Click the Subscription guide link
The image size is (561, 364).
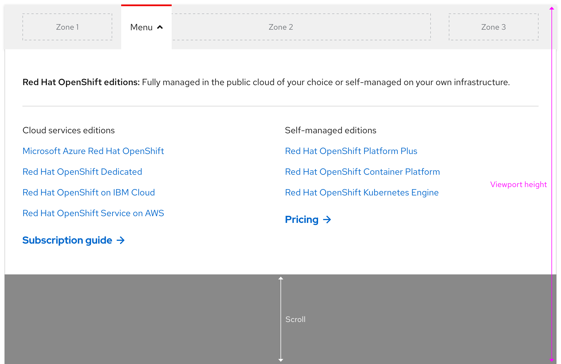(x=67, y=240)
